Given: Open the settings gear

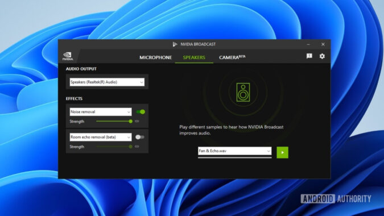Looking at the screenshot, I should [322, 56].
